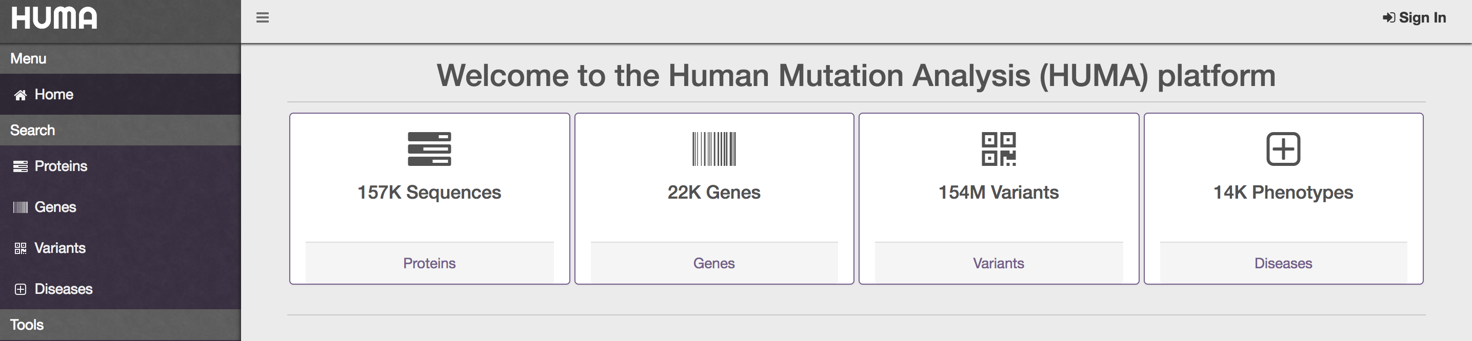Viewport: 1472px width, 341px height.
Task: Click the large sequences stack icon
Action: click(x=429, y=149)
